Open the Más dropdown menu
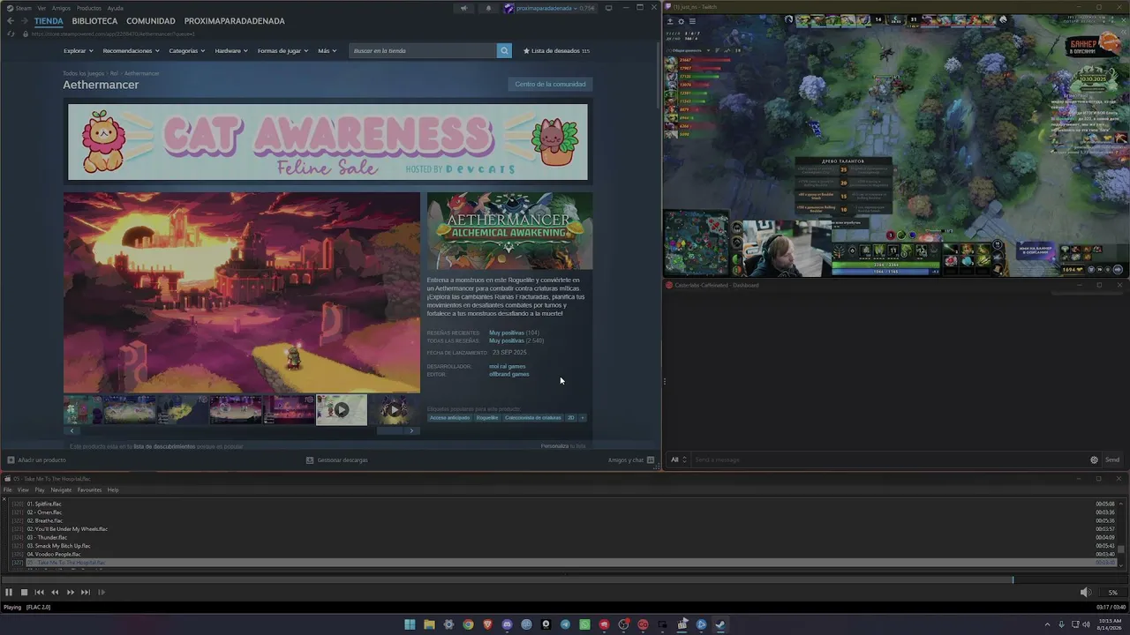 327,51
